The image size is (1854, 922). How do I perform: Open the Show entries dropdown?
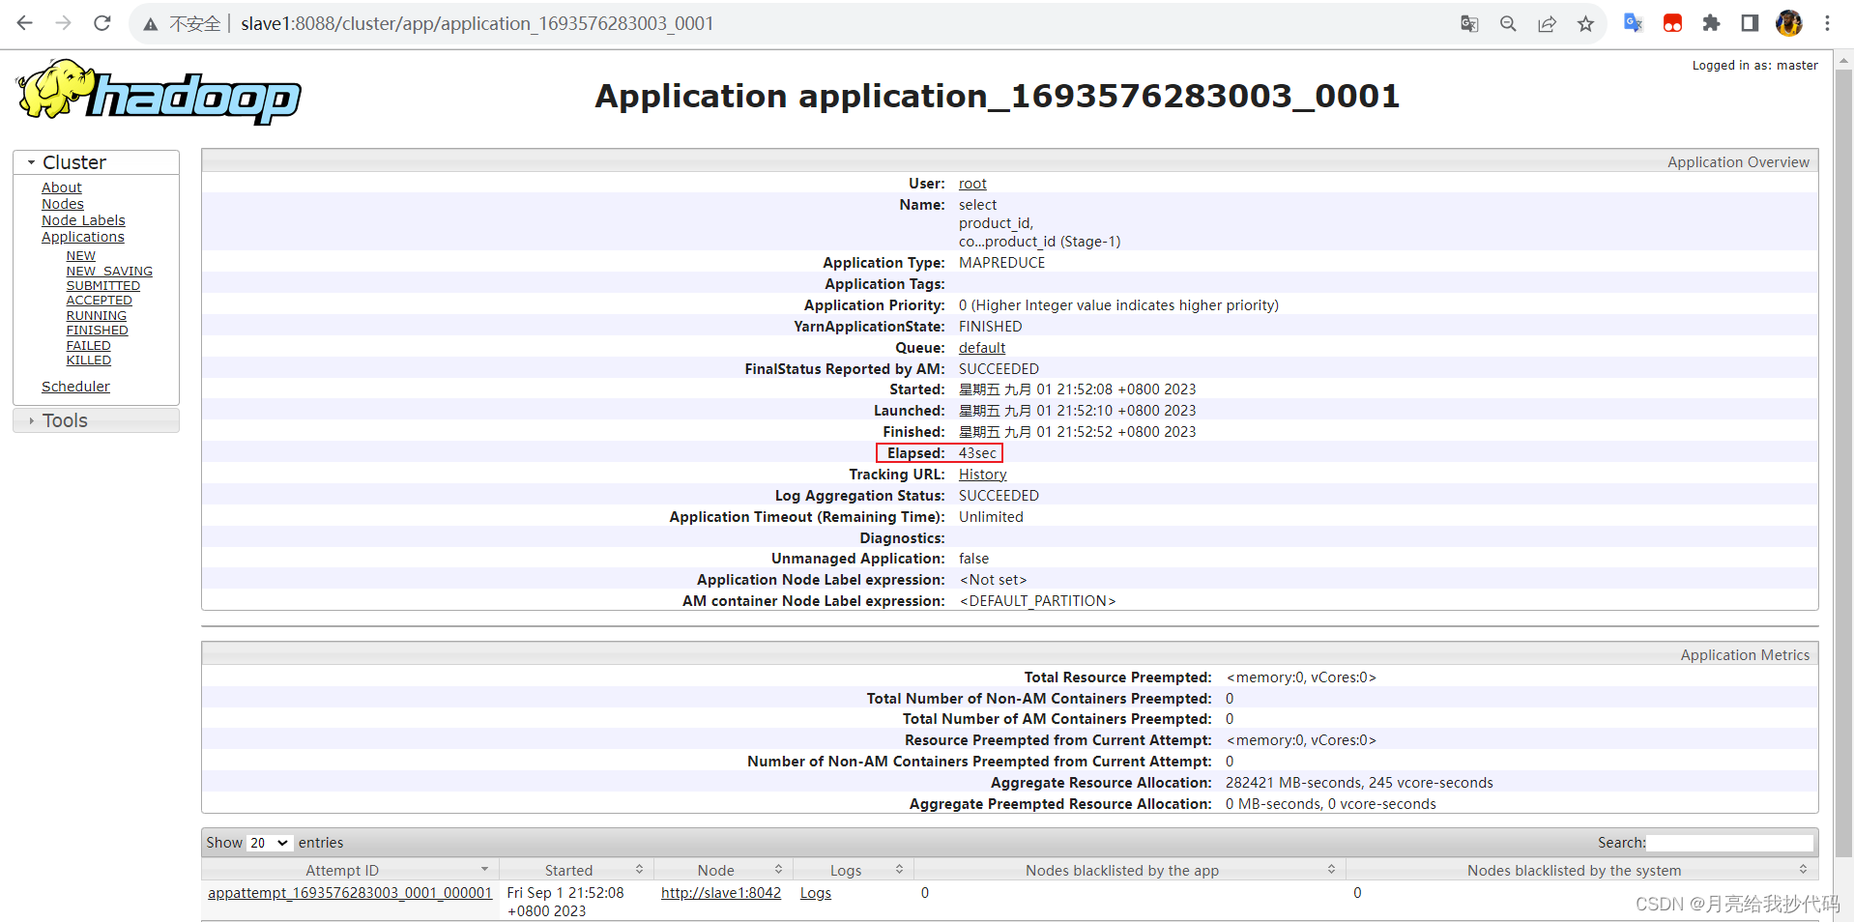point(269,843)
